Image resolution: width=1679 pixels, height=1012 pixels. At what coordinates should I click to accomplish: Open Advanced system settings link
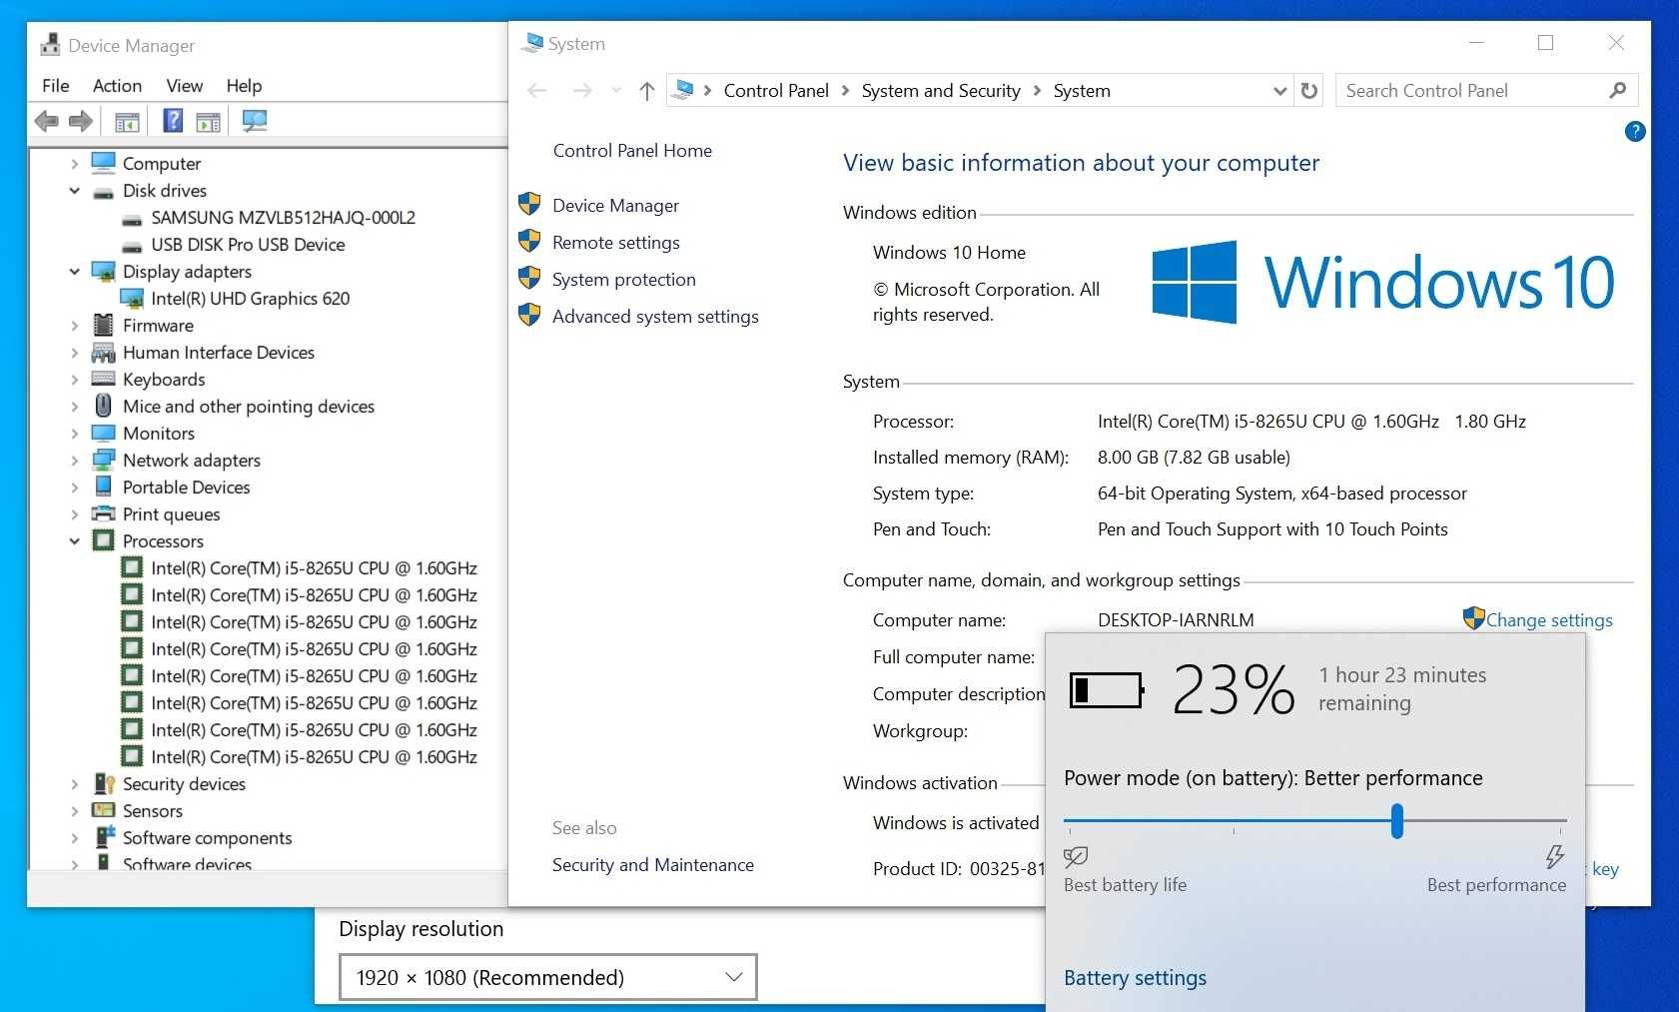[655, 317]
